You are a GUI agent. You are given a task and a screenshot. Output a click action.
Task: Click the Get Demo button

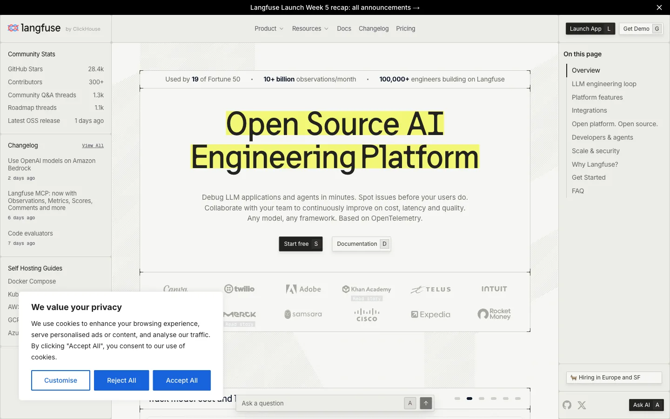(641, 29)
